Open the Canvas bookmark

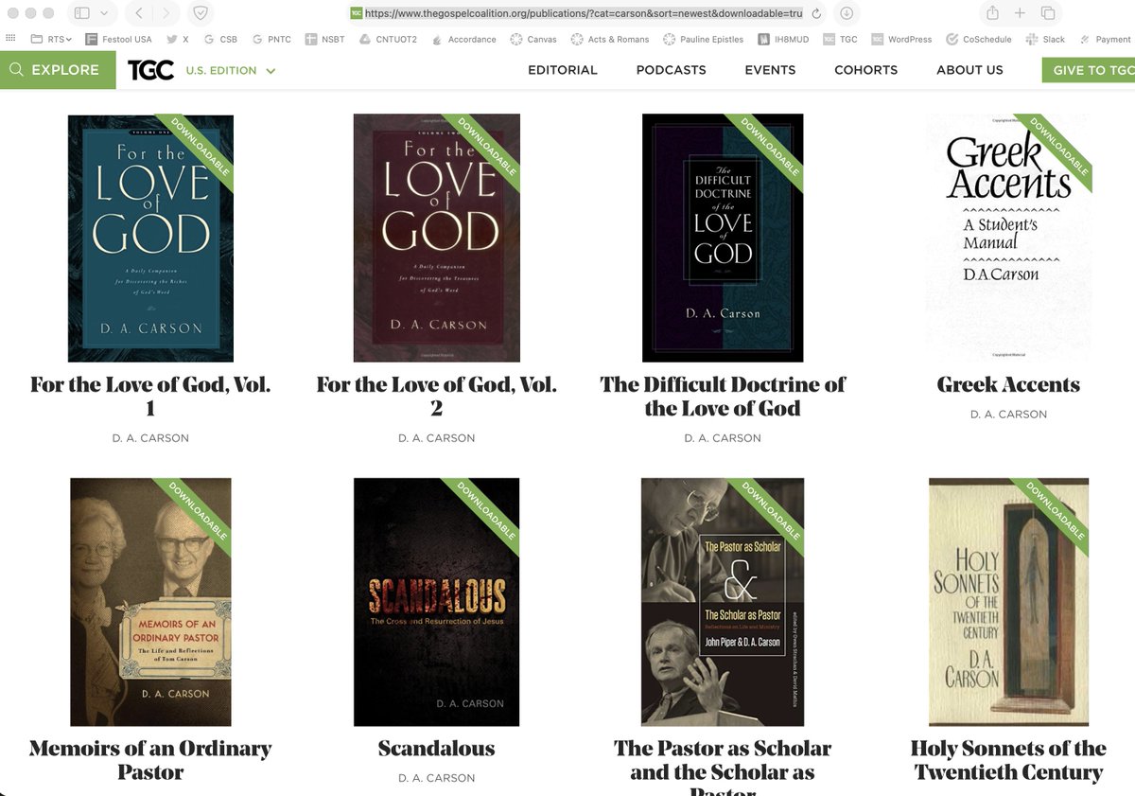coord(533,39)
